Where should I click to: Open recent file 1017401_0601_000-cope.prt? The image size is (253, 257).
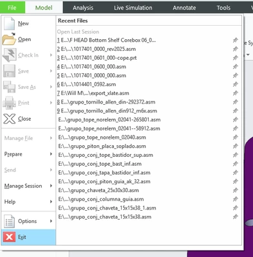pos(97,58)
